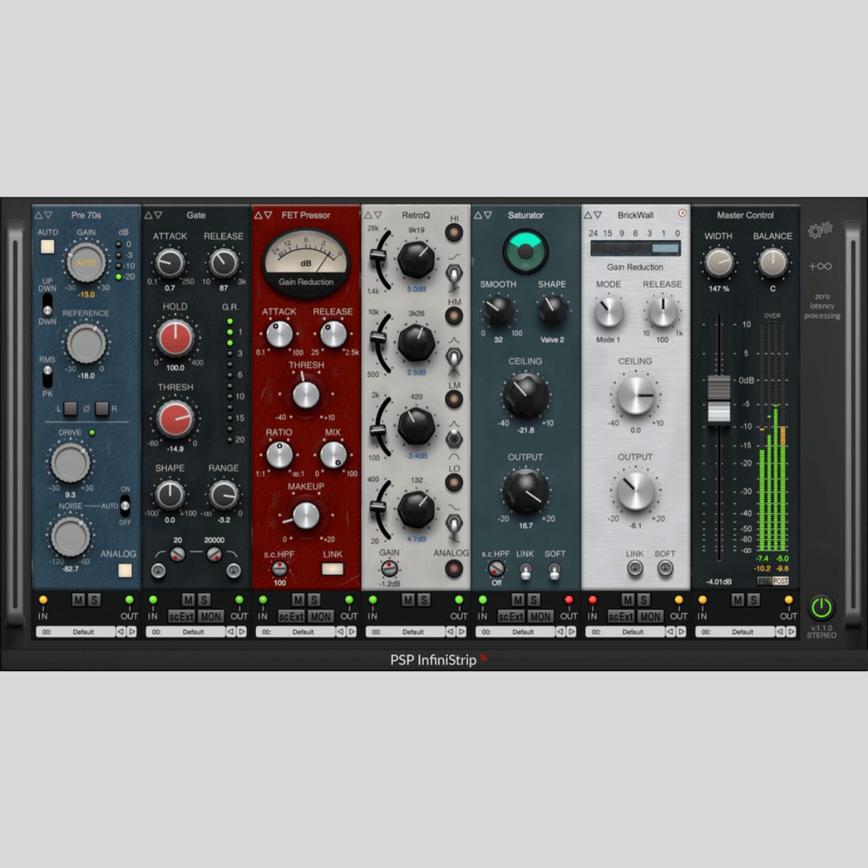Click the RetroQ module title
This screenshot has width=868, height=868.
(x=416, y=215)
